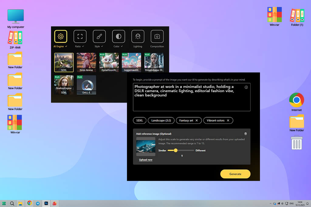The height and width of the screenshot is (207, 311).
Task: Select the Composition camera icon
Action: coord(157,36)
